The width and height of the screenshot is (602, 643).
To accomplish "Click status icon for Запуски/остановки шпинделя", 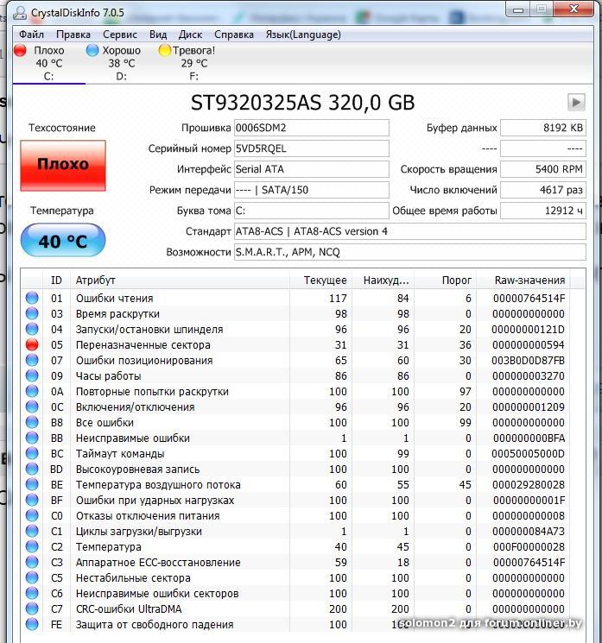I will click(32, 329).
